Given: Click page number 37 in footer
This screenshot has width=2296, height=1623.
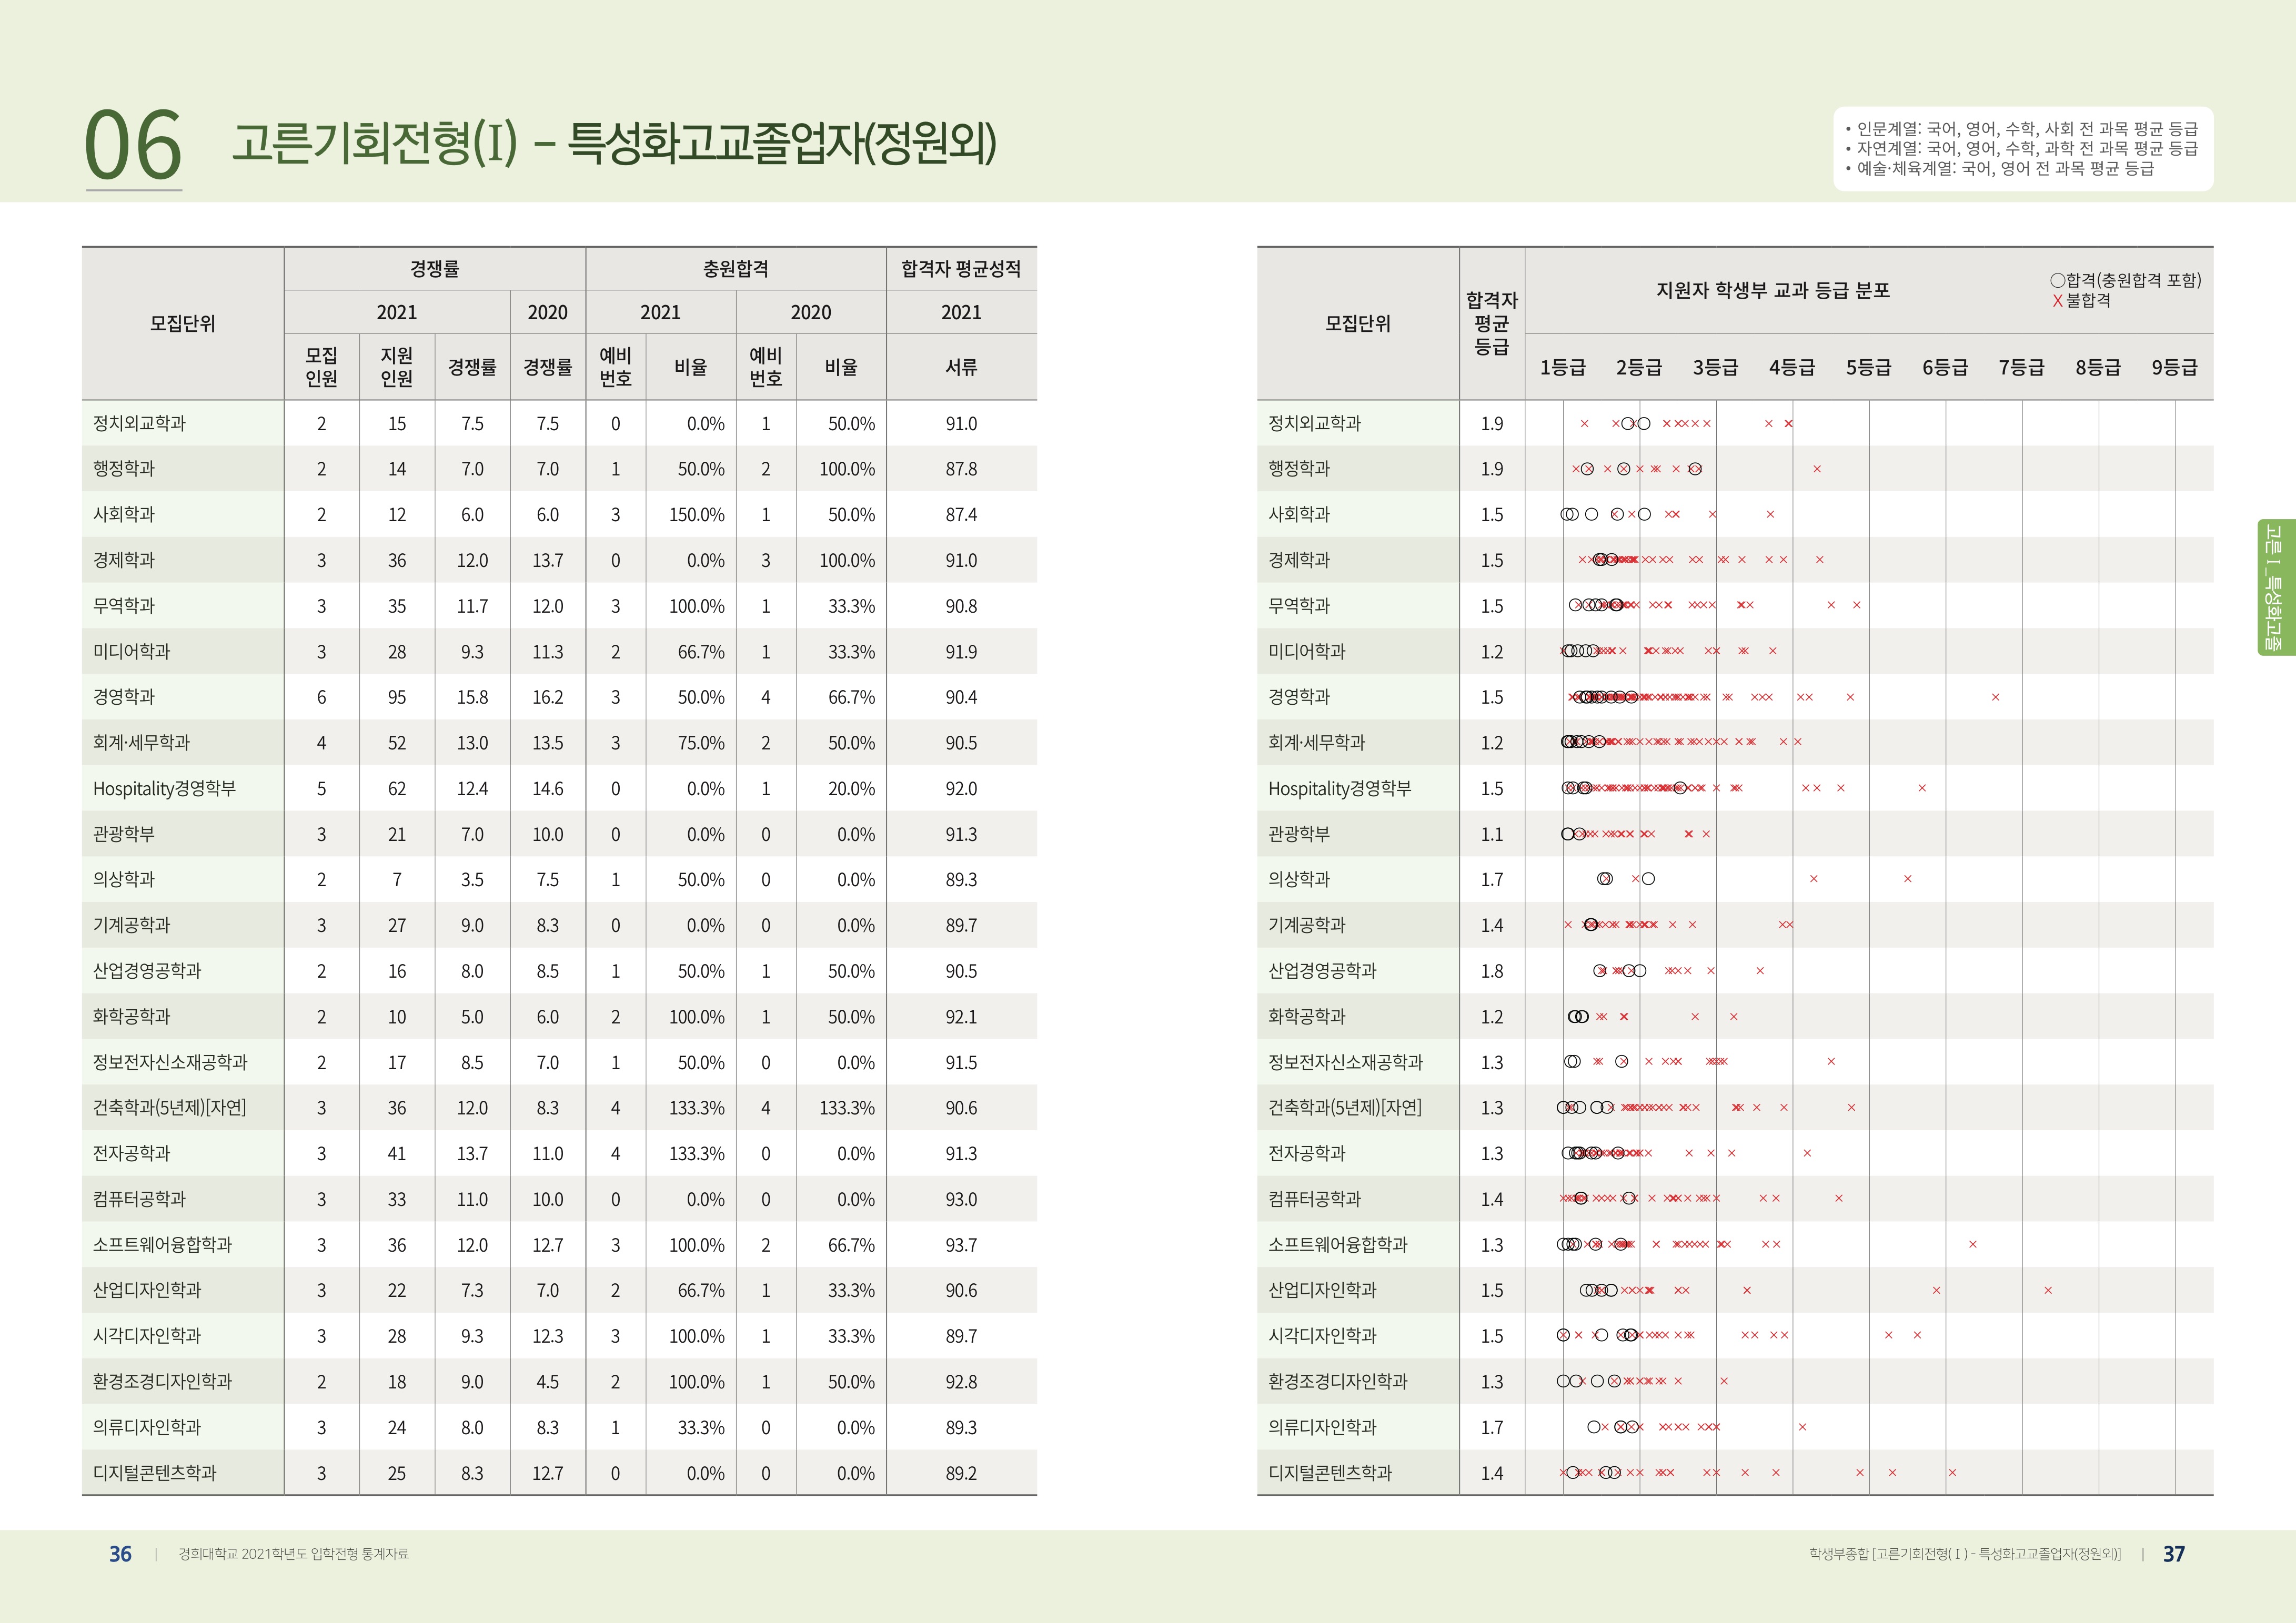Looking at the screenshot, I should (x=2173, y=1554).
